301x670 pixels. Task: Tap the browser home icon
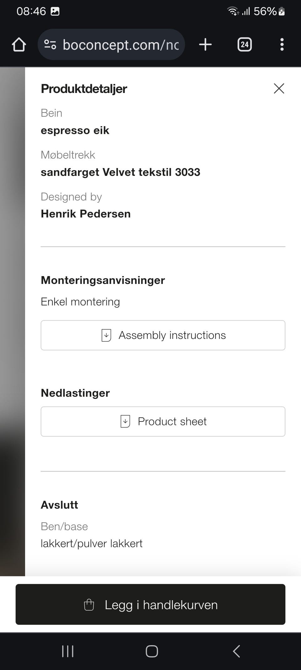[19, 45]
